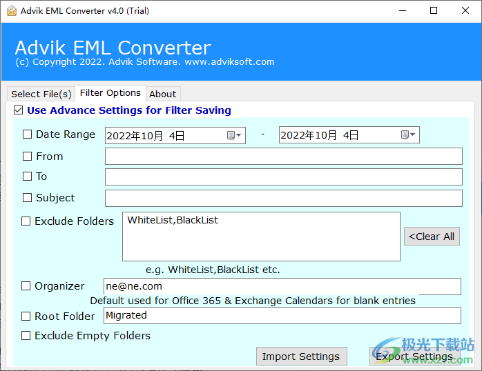This screenshot has height=371, width=482.
Task: Uncheck Use Advance Settings for Filter Saving
Action: point(18,110)
